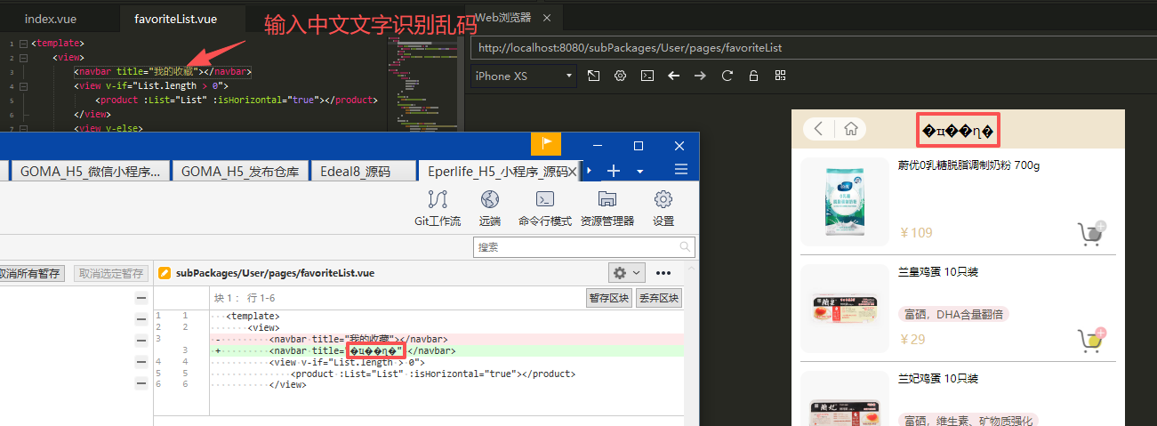Click the rotate device screen icon
The image size is (1157, 426).
coord(593,76)
